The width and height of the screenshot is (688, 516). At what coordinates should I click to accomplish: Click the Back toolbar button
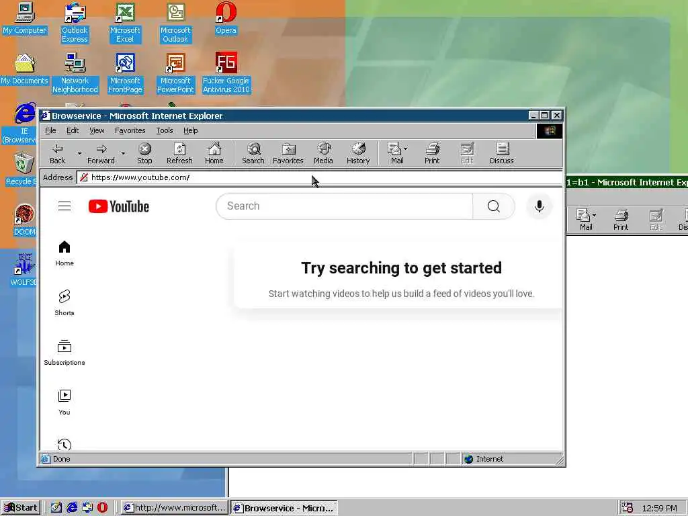[x=58, y=154]
